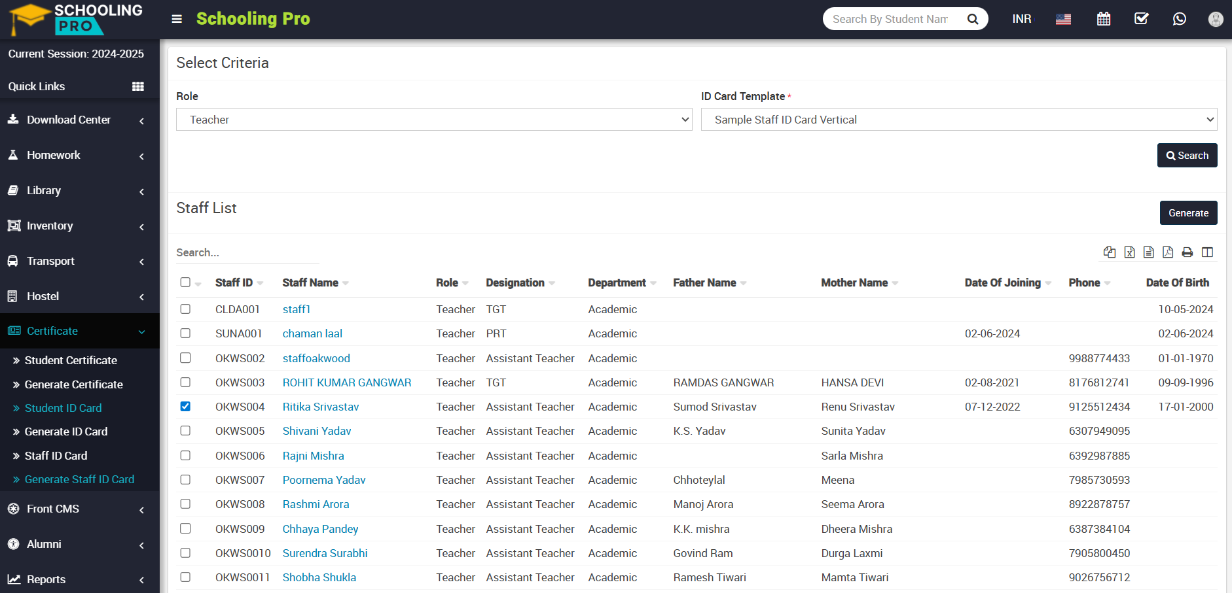Print the staff list
The image size is (1232, 593).
tap(1187, 252)
